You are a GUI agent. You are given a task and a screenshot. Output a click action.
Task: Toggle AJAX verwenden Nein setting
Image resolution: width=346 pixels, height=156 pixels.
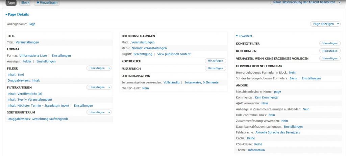(265, 103)
